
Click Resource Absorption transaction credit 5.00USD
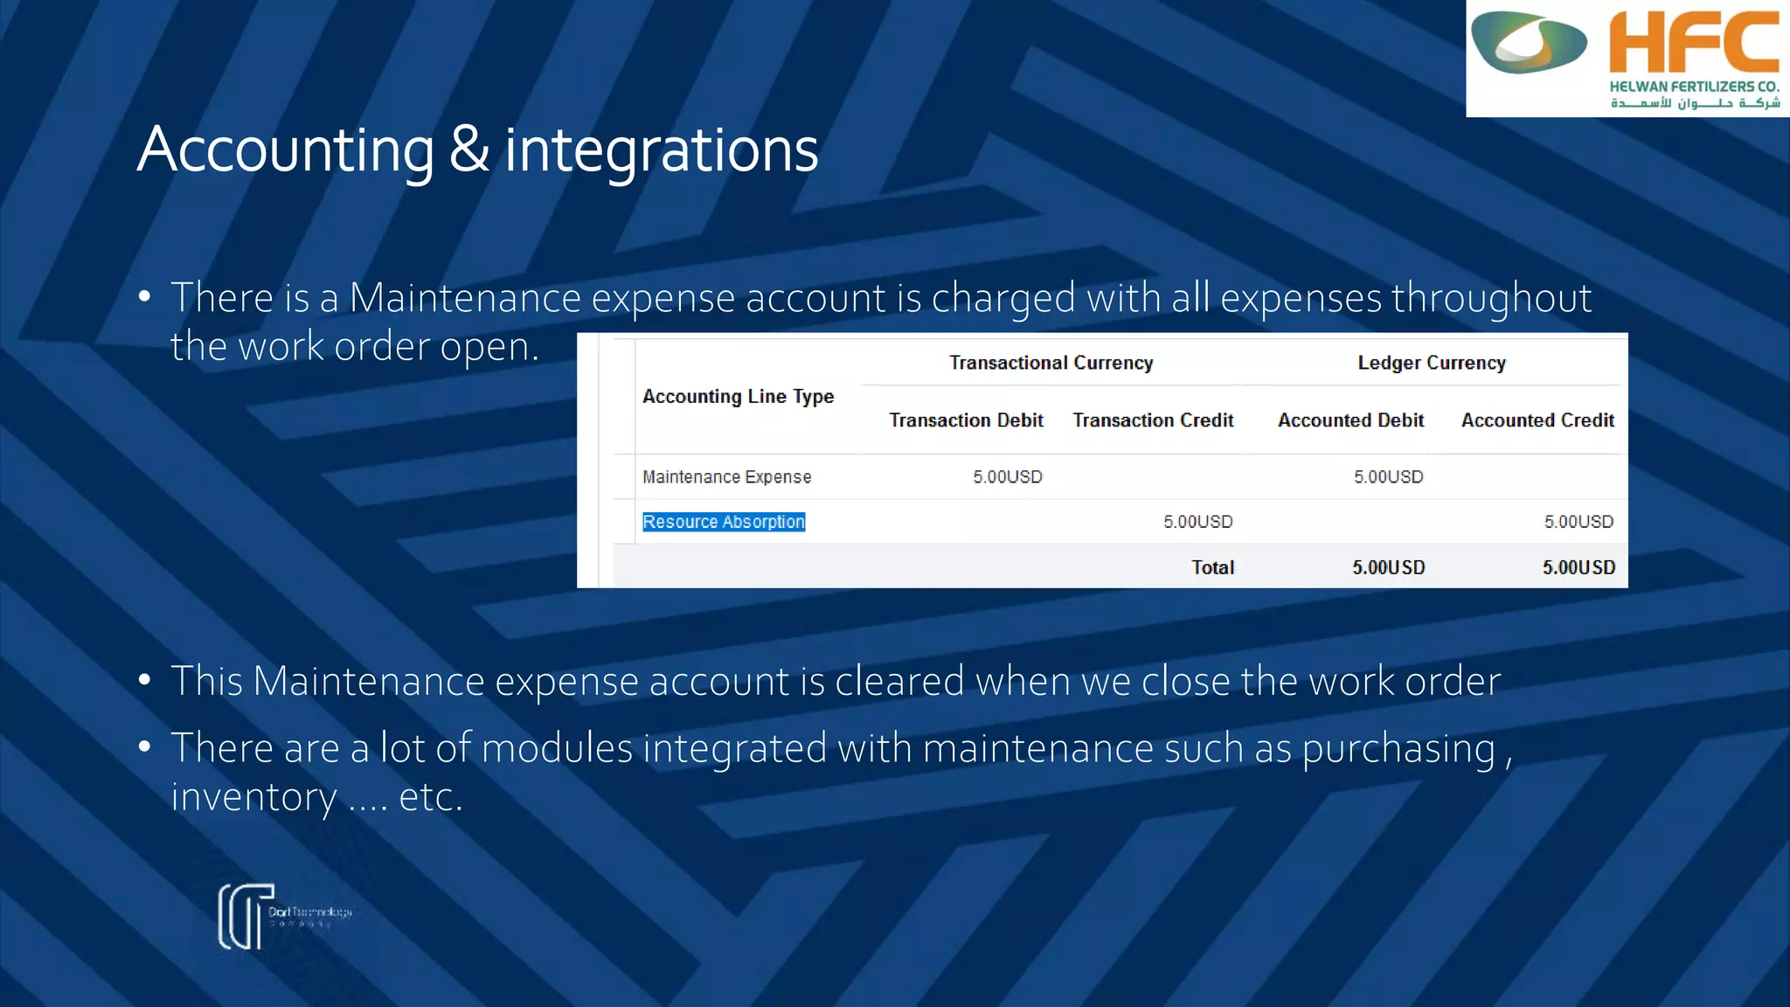[x=1197, y=522]
